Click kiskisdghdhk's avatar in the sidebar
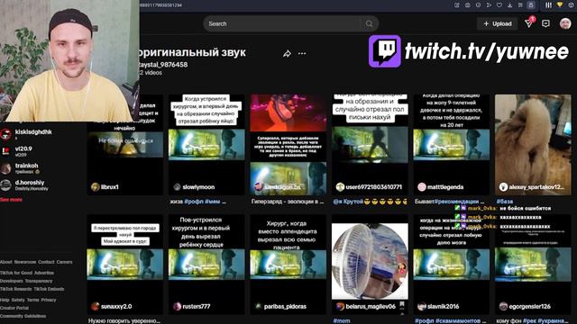Image resolution: width=577 pixels, height=324 pixels. [x=5, y=135]
